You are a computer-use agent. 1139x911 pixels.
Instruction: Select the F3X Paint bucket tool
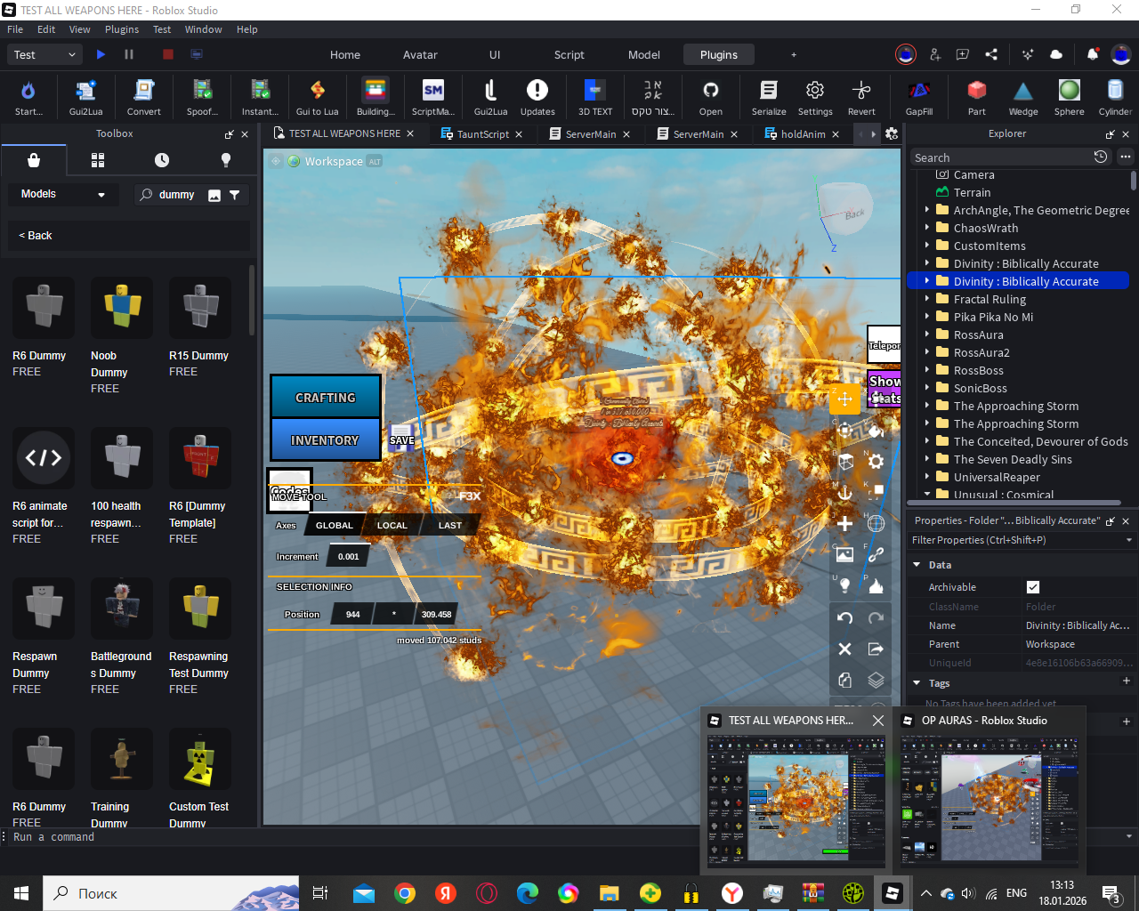(876, 431)
